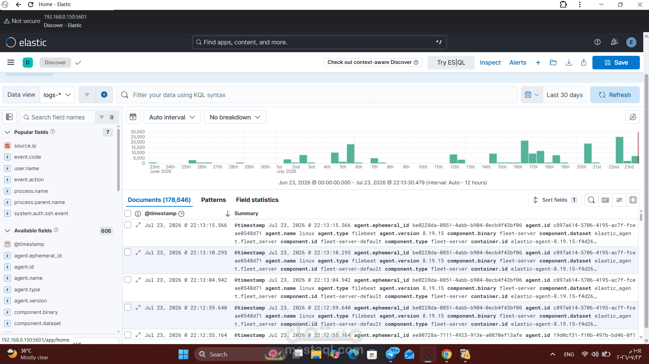Open the logs-* data view dropdown
Image resolution: width=649 pixels, height=364 pixels.
coord(57,95)
